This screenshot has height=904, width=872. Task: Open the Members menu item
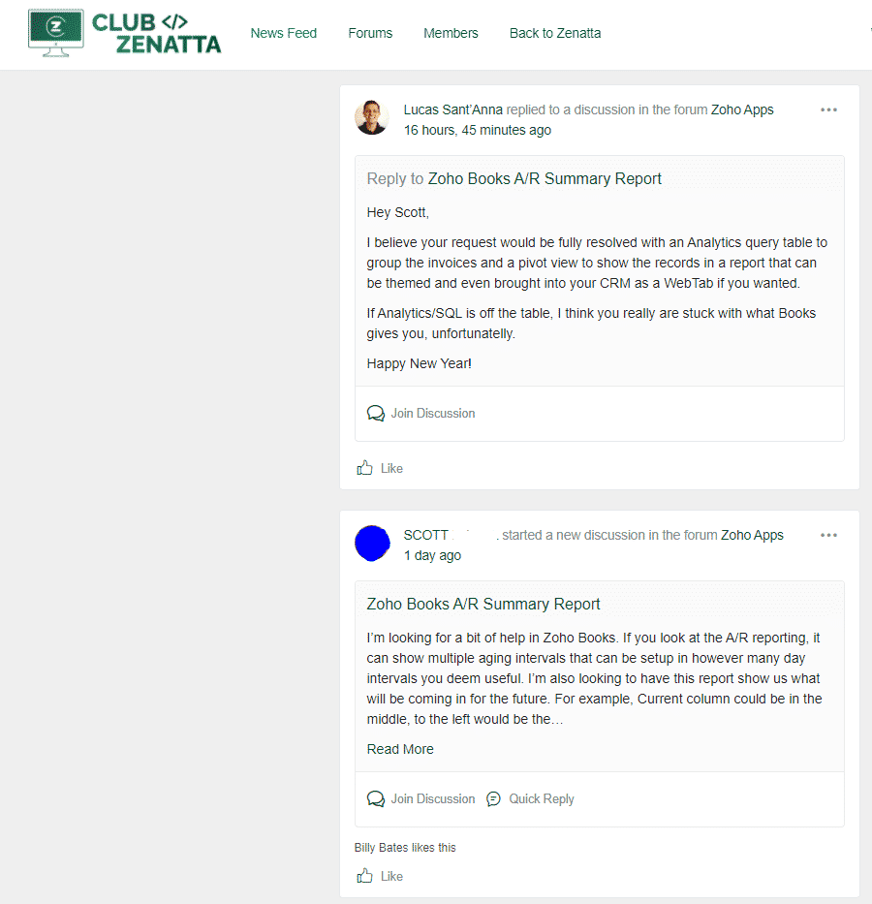click(x=451, y=33)
